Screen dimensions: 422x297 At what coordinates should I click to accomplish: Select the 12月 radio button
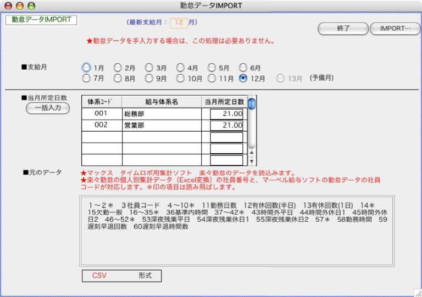click(243, 79)
